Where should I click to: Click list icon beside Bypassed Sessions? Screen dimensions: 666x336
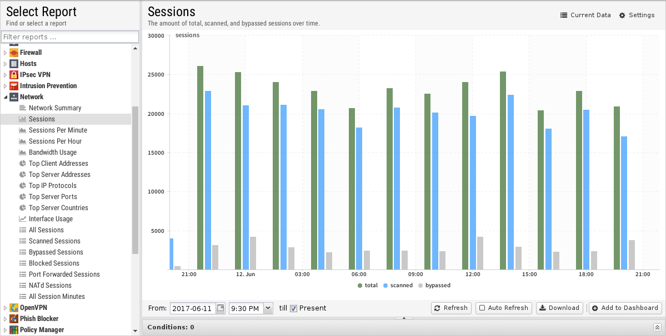[23, 252]
